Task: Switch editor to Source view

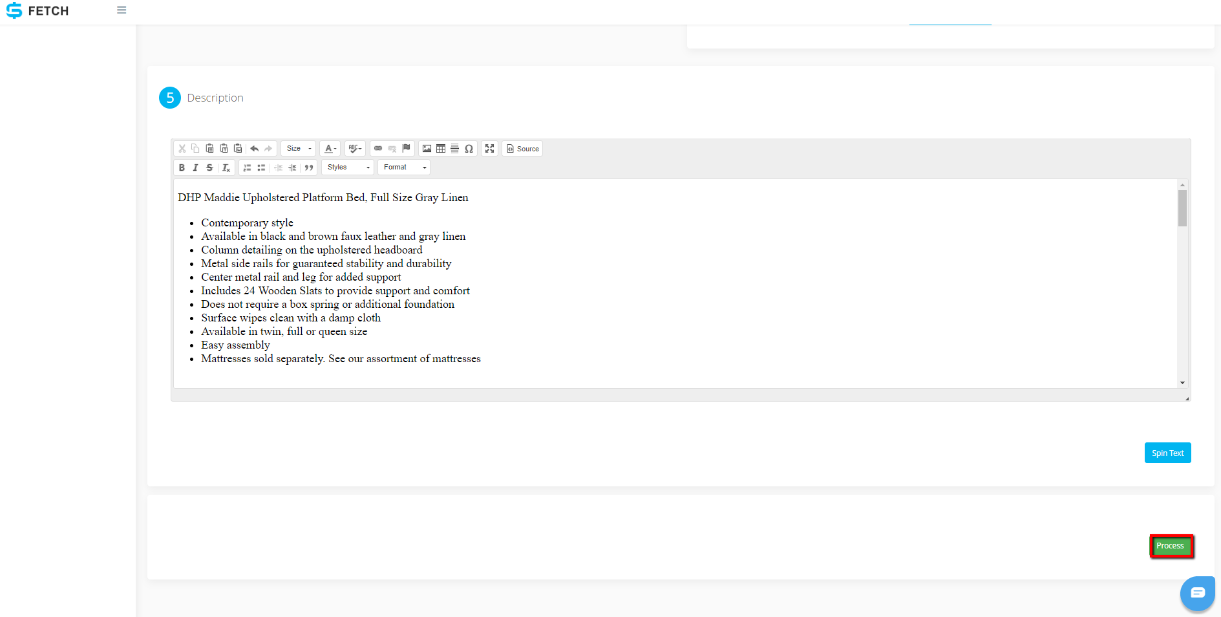Action: pyautogui.click(x=522, y=149)
